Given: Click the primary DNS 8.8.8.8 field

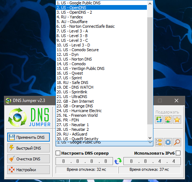Looking at the screenshot, I should (x=84, y=161).
